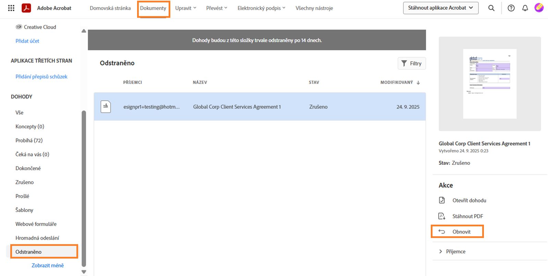Screen dimensions: 548x276
Task: Open the Zrušeno agreements list
Action: (x=25, y=182)
